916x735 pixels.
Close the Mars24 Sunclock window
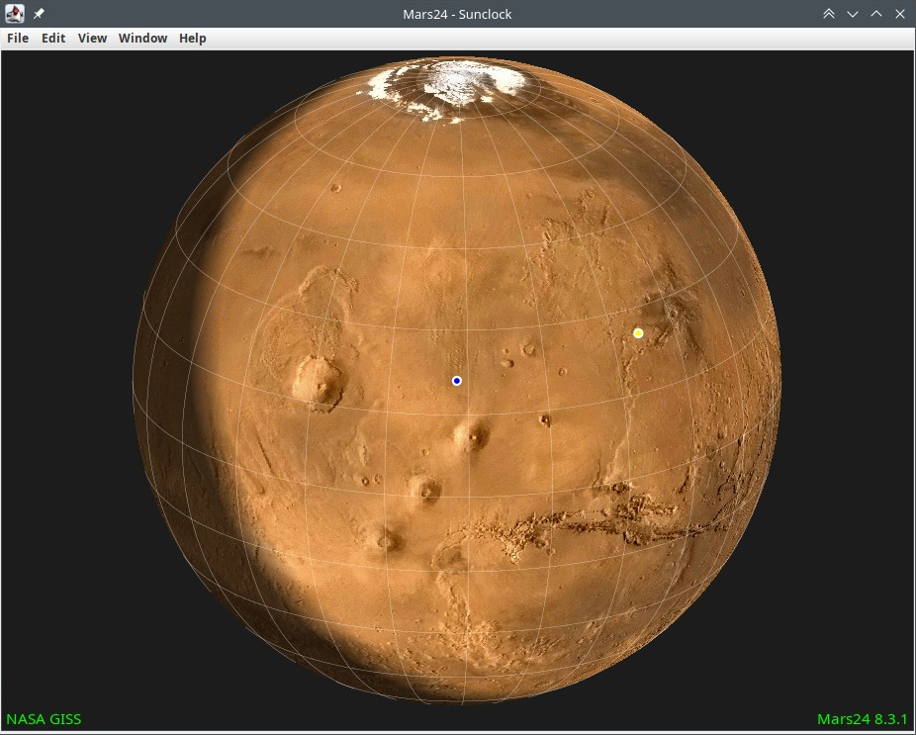coord(900,14)
